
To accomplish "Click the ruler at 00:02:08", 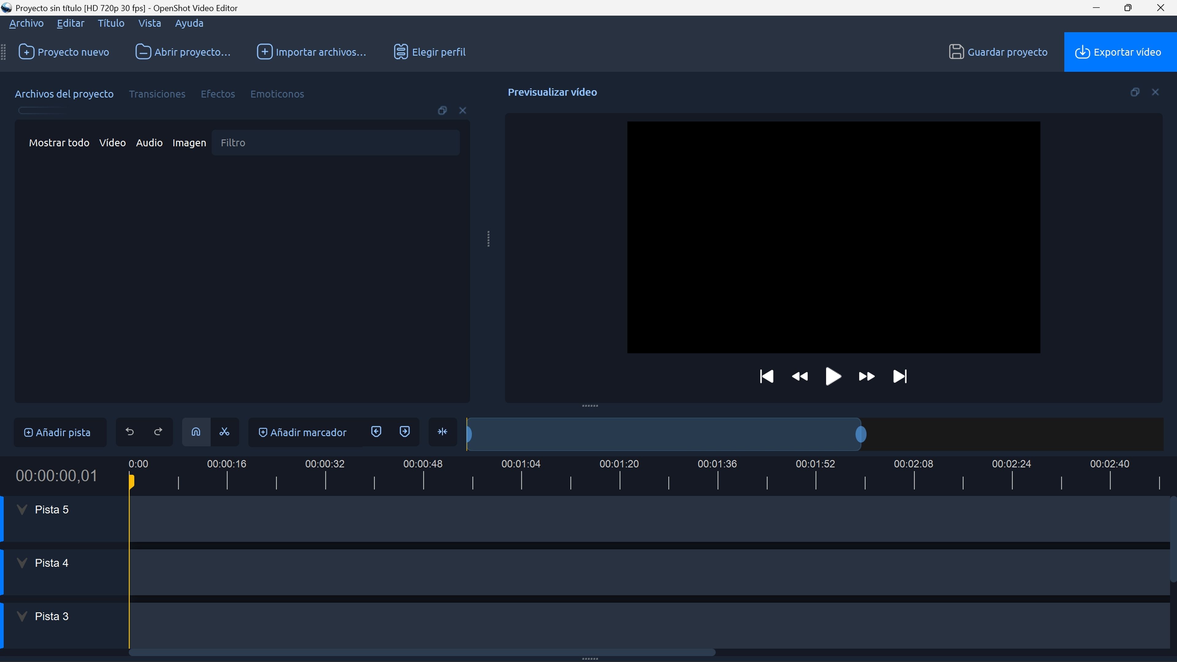I will [913, 464].
